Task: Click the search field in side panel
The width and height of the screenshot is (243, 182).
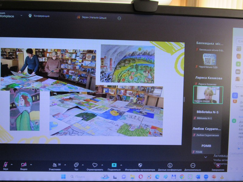Action: pyautogui.click(x=239, y=41)
